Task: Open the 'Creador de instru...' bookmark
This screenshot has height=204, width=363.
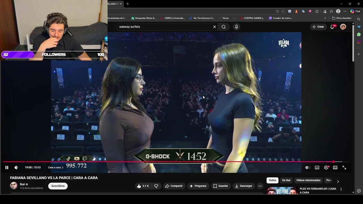Action: point(280,18)
